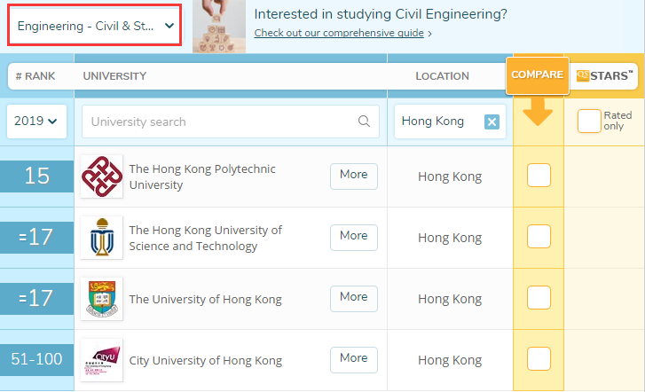Tick compare box for City University of Hong Kong
Screen dimensions: 645x392
tap(539, 358)
